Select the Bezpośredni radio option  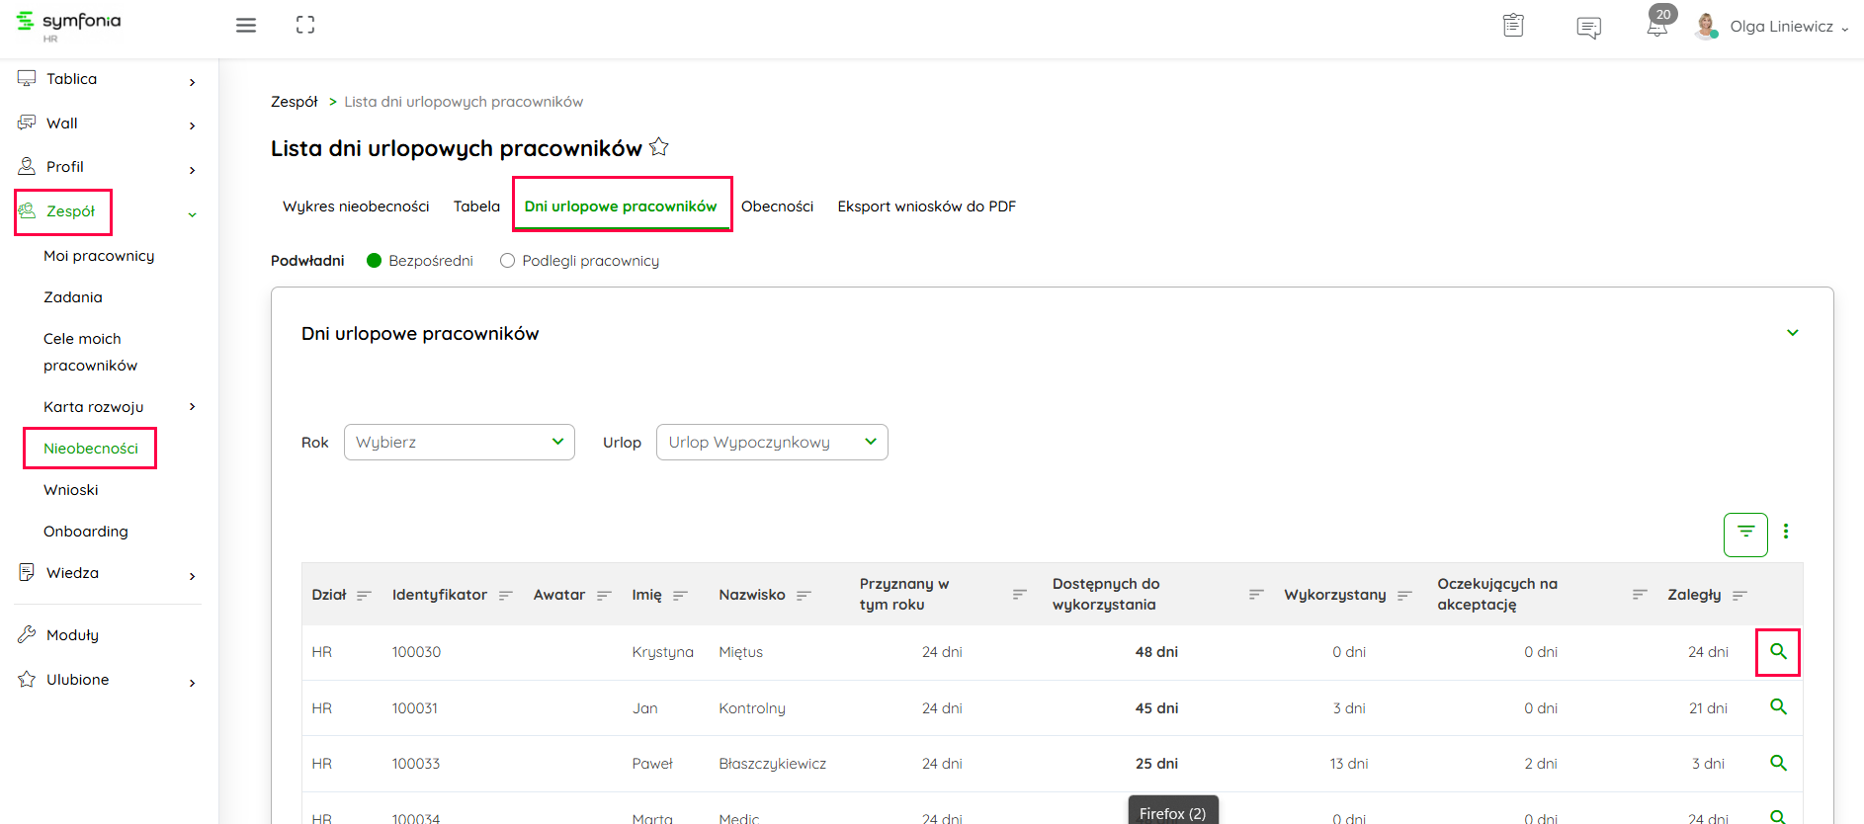pyautogui.click(x=375, y=261)
